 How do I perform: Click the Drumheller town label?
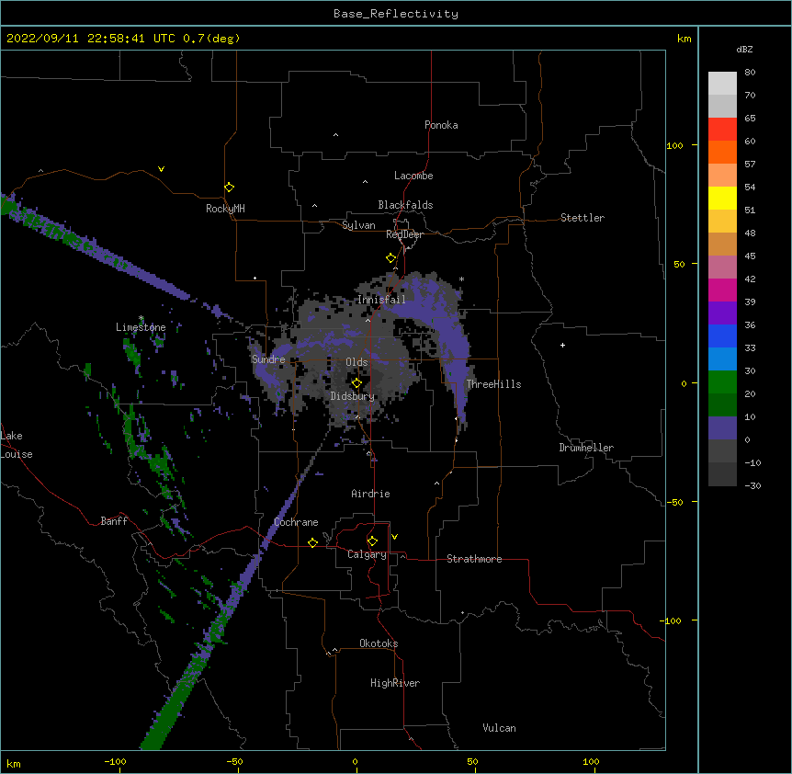click(x=586, y=448)
